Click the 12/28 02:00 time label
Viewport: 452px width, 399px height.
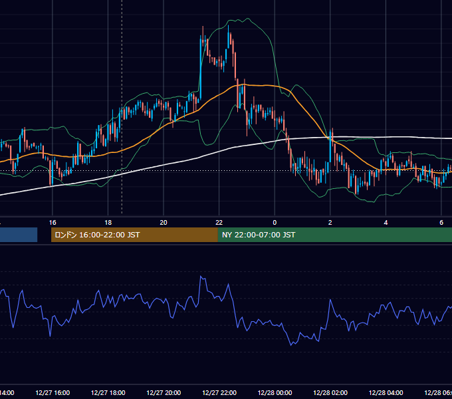pos(330,392)
